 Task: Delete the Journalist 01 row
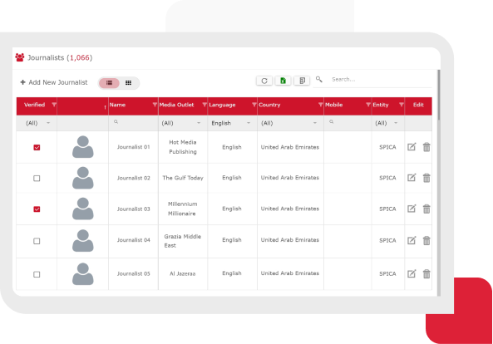(x=426, y=147)
